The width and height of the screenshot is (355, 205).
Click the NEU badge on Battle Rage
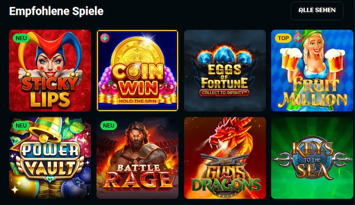click(109, 126)
